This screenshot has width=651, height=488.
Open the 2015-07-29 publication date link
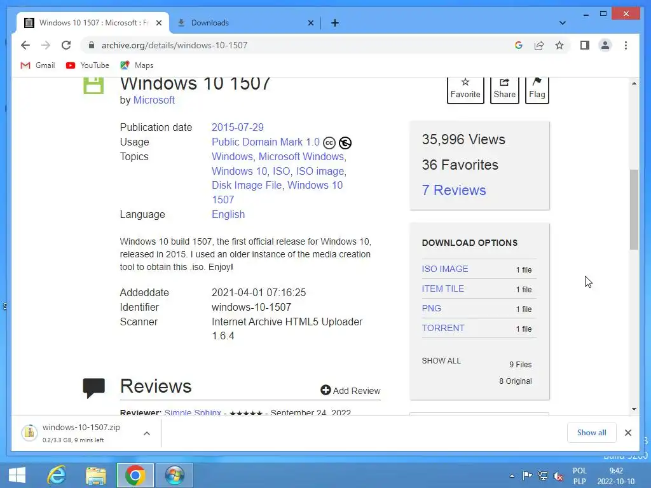point(238,127)
